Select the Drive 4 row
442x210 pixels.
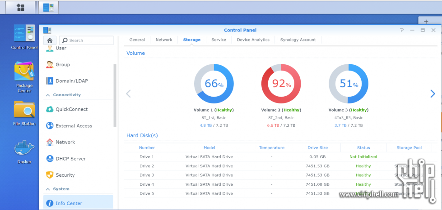(x=280, y=184)
